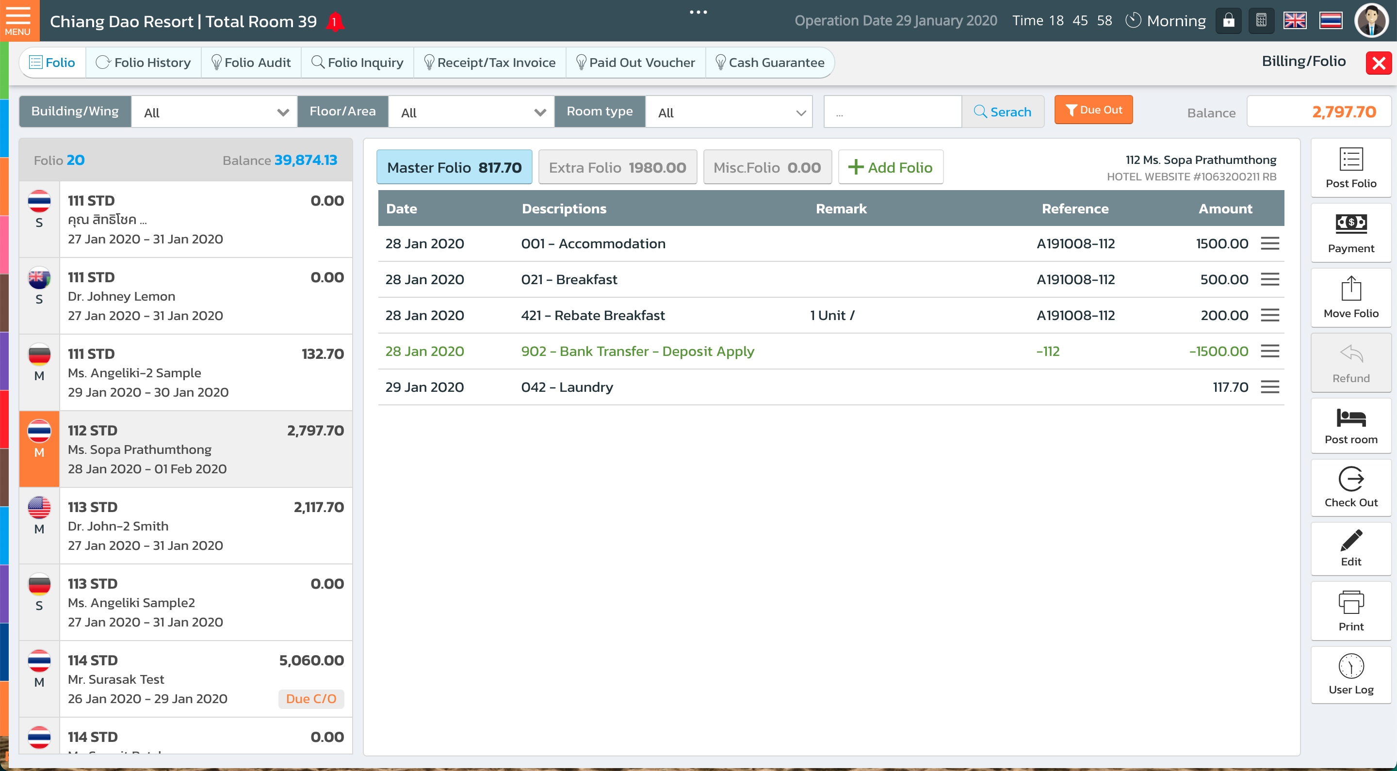This screenshot has height=771, width=1397.
Task: Click the Morning shift clock icon
Action: 1133,20
